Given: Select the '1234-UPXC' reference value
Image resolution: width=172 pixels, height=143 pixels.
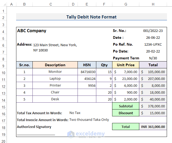Looking at the screenshot, I should pyautogui.click(x=153, y=44).
